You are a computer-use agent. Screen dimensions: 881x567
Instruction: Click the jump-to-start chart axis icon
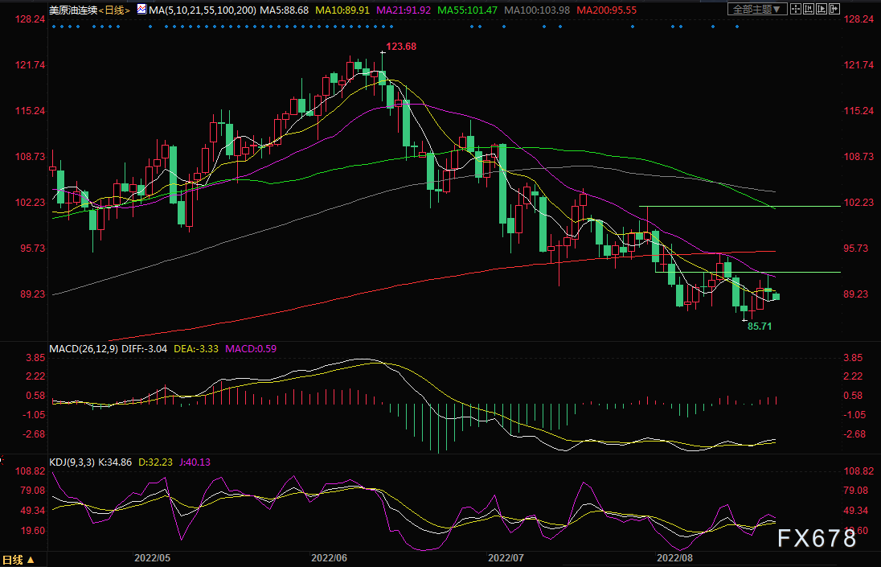[x=809, y=9]
